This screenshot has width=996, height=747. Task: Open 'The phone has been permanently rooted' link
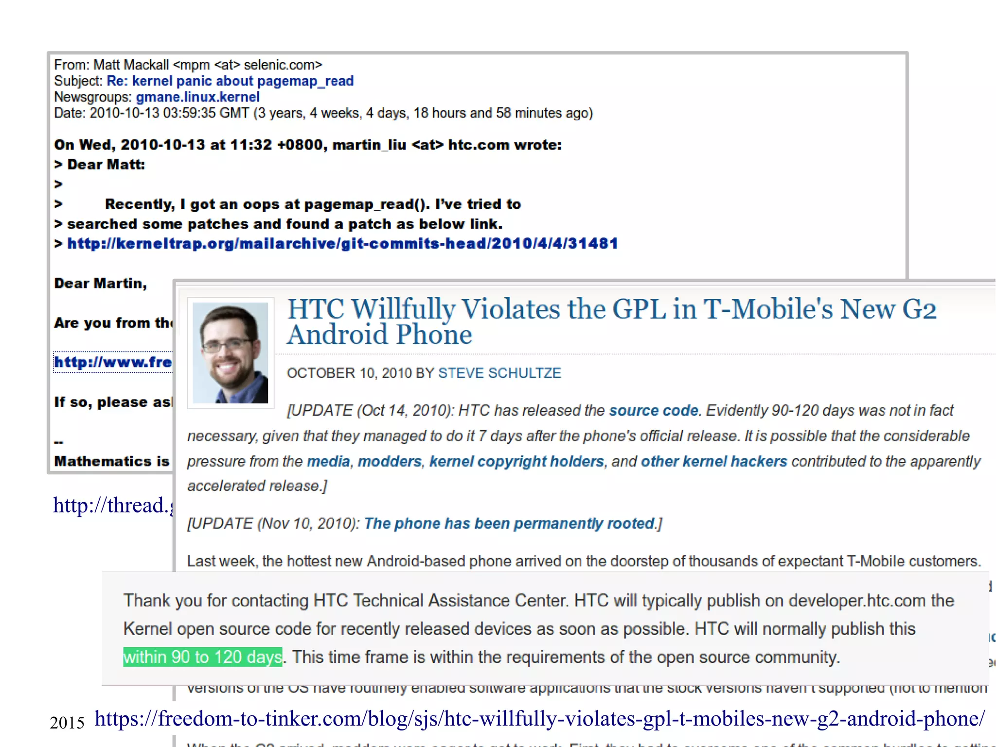(510, 524)
